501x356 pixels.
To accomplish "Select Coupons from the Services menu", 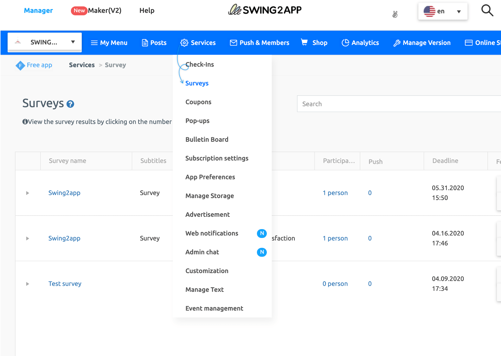I will click(x=198, y=102).
